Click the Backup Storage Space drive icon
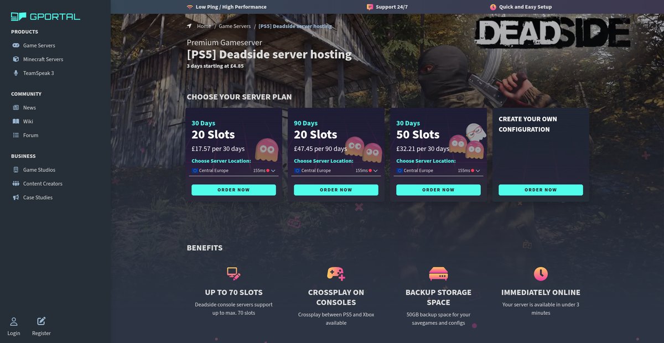The width and height of the screenshot is (664, 343). click(438, 273)
